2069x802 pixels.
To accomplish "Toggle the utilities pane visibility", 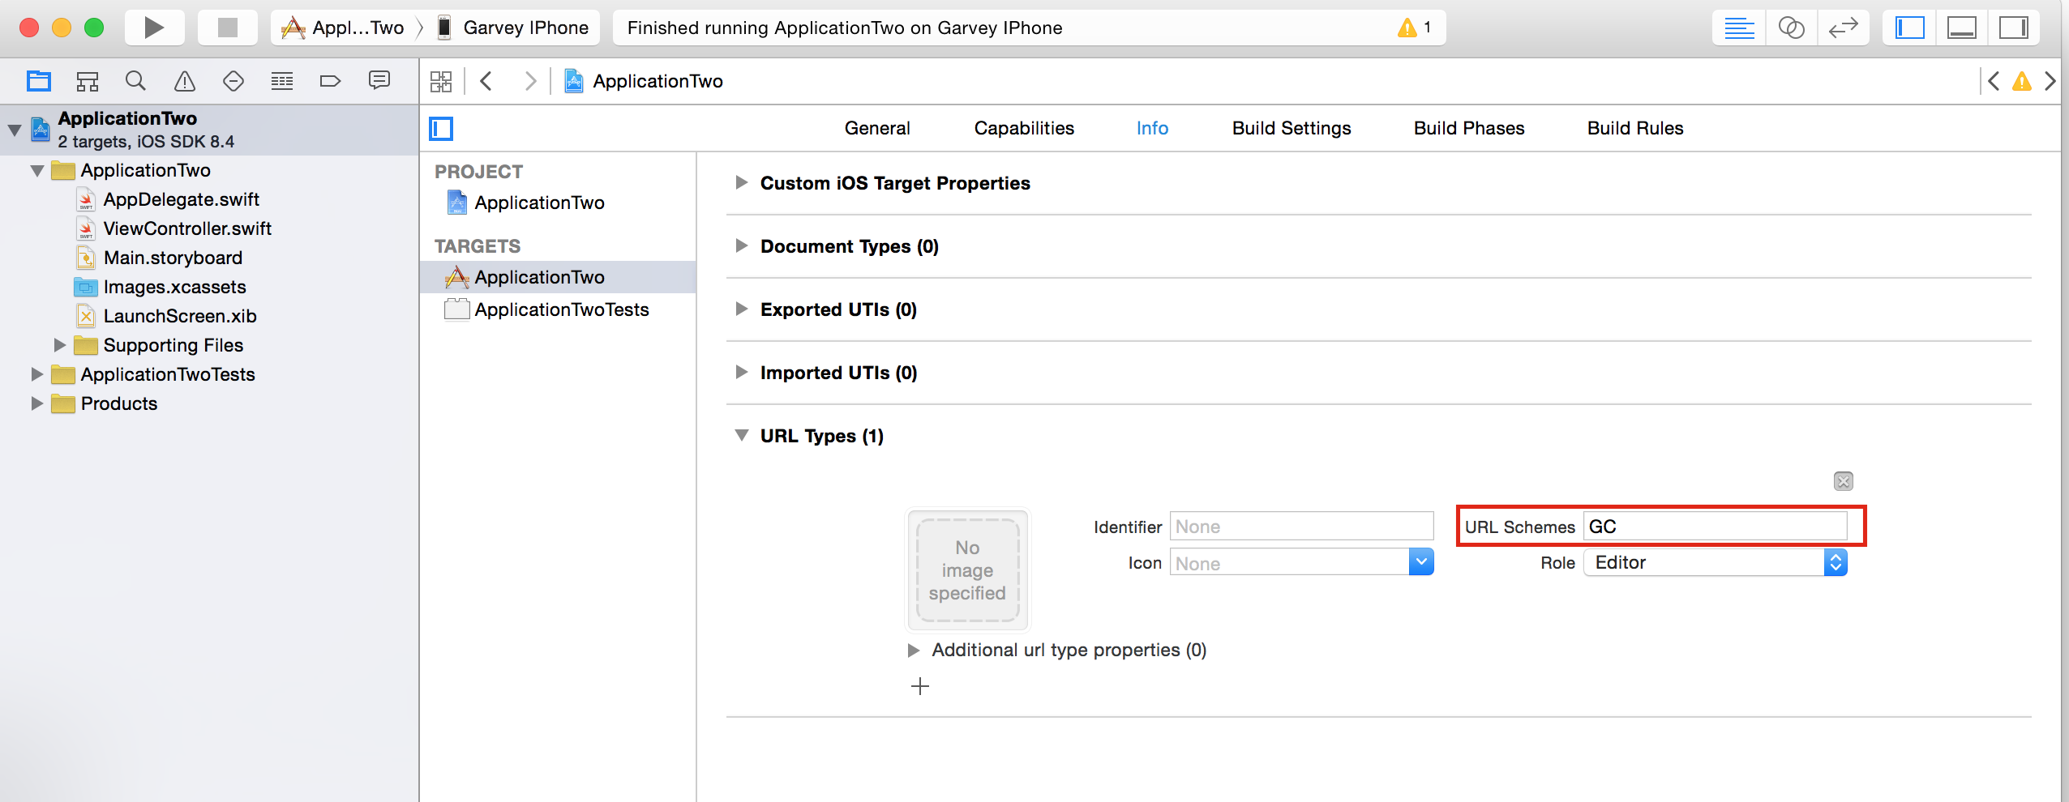I will (2013, 28).
